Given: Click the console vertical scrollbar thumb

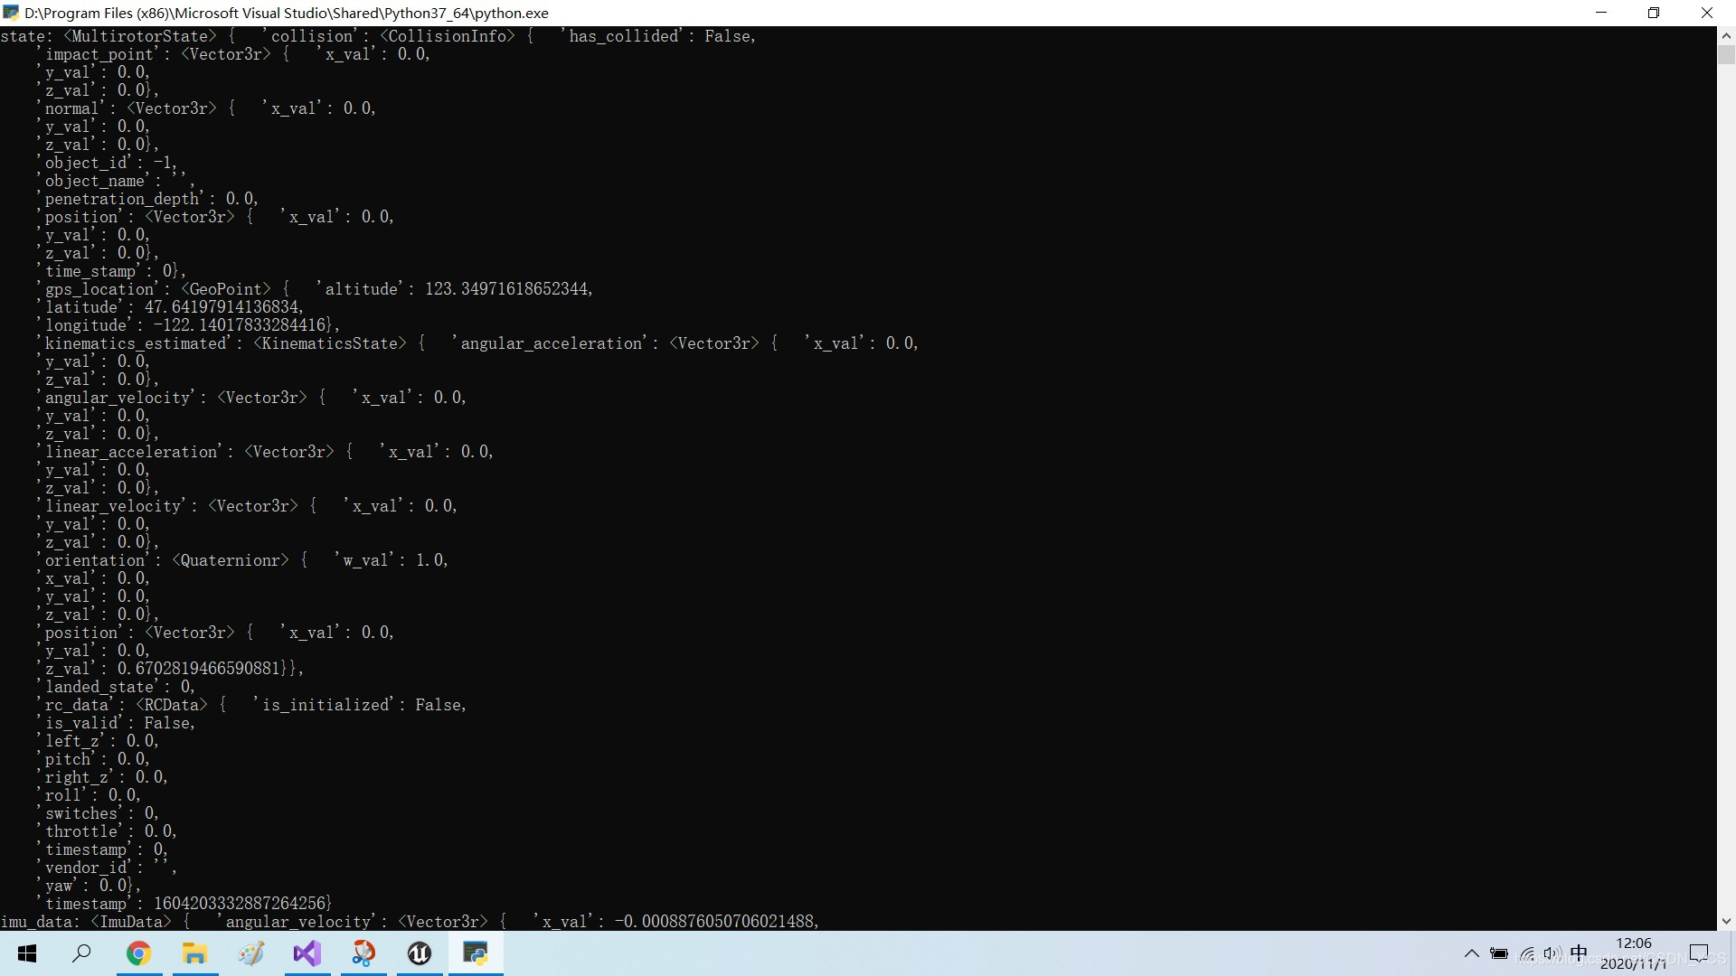Looking at the screenshot, I should point(1726,54).
